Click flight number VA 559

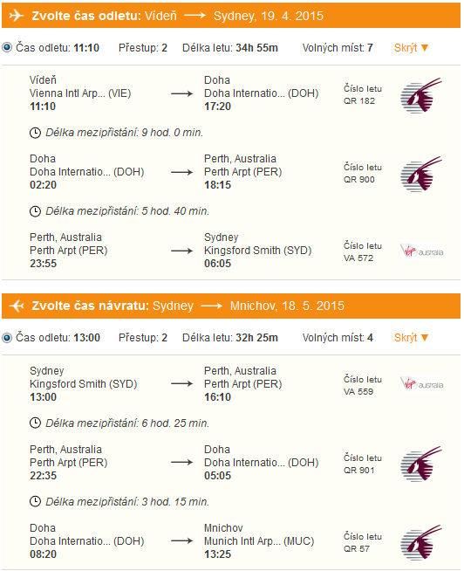(x=358, y=391)
